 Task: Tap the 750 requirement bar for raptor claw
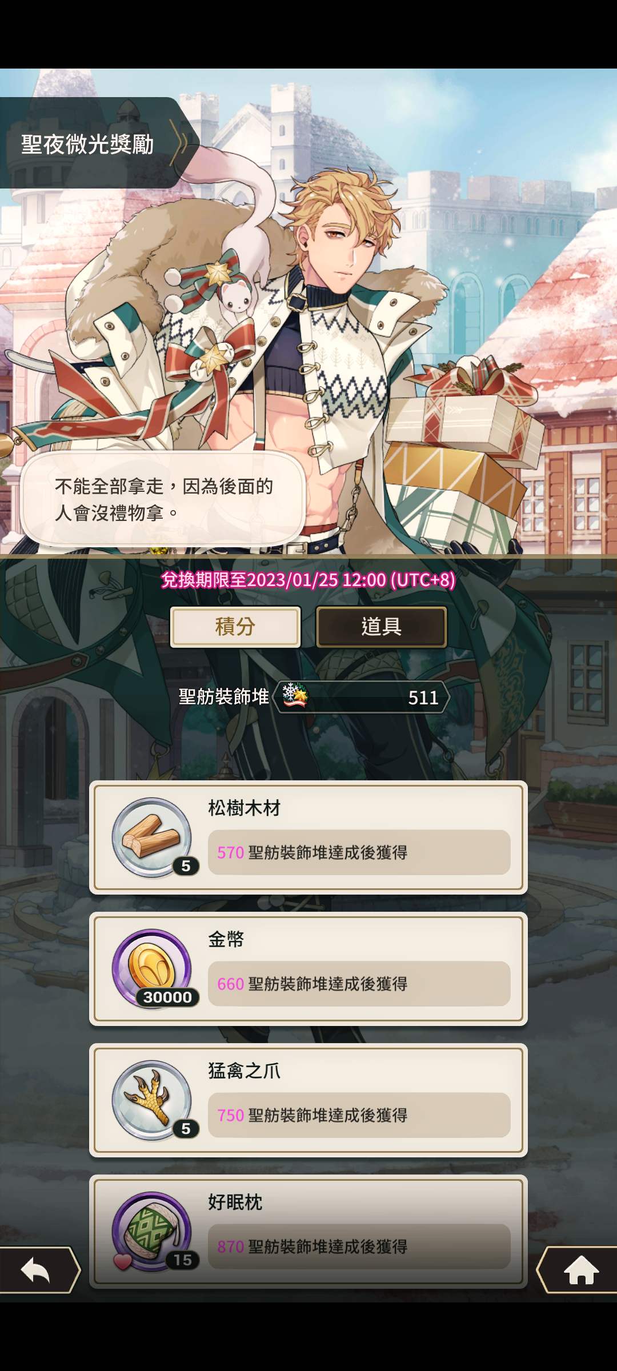point(359,1115)
